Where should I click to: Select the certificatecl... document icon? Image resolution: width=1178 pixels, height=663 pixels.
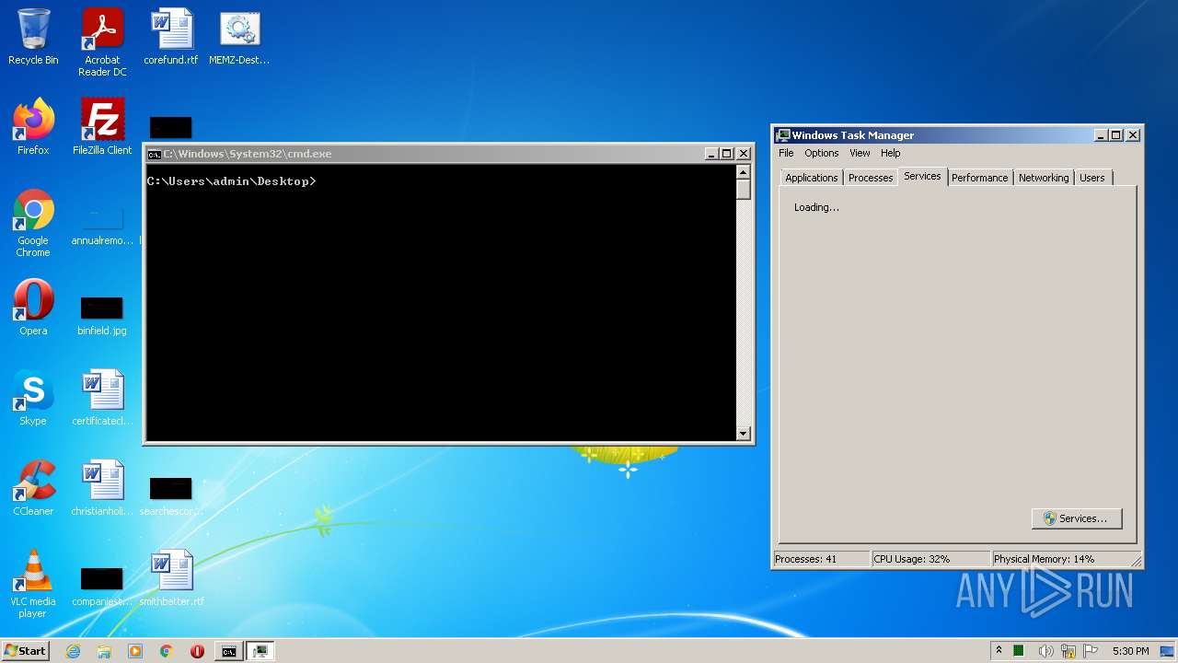click(102, 398)
